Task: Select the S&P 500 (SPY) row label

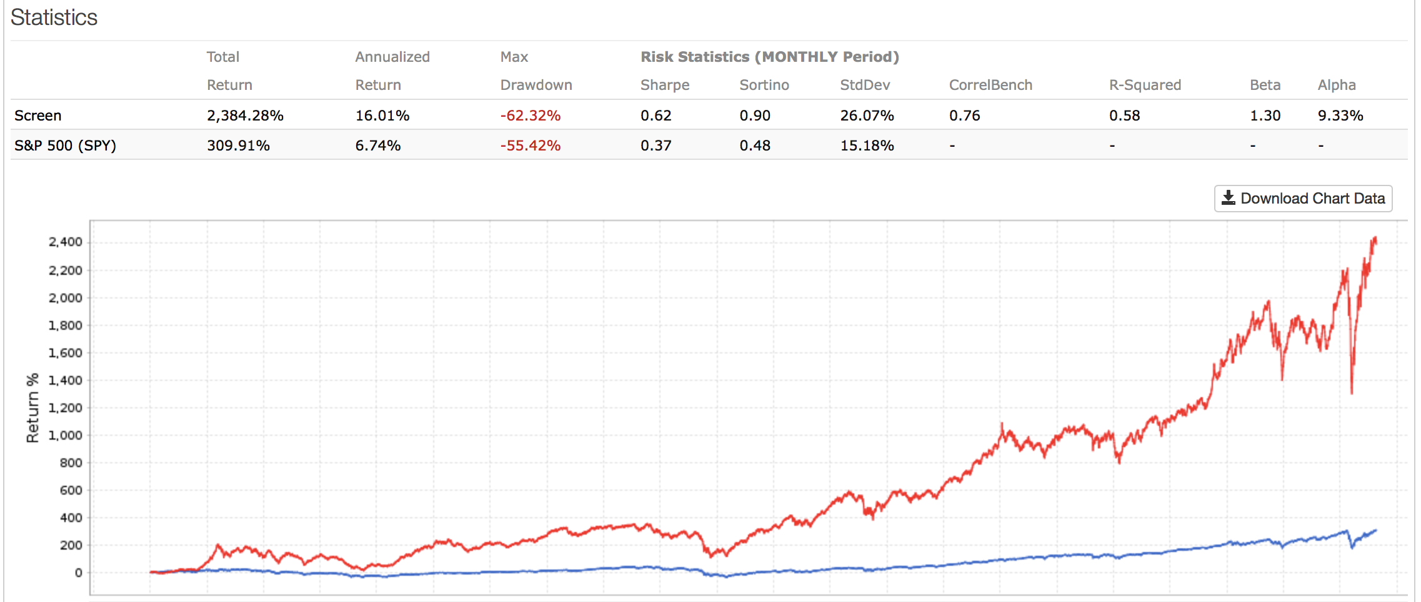Action: 65,146
